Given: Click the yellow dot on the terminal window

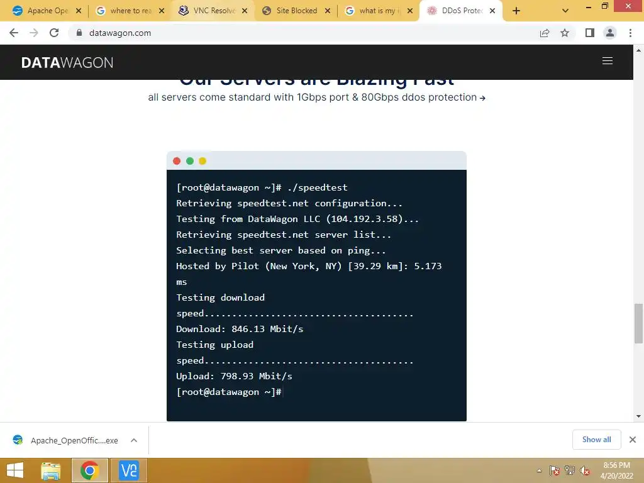Looking at the screenshot, I should (203, 161).
